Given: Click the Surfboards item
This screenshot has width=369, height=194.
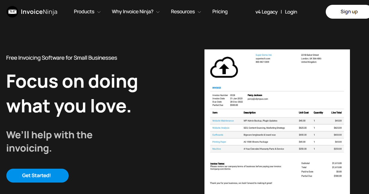Looking at the screenshot, I should pos(218,135).
